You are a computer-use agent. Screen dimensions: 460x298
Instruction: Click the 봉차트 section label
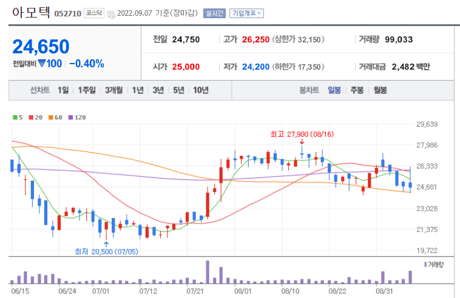coord(309,90)
